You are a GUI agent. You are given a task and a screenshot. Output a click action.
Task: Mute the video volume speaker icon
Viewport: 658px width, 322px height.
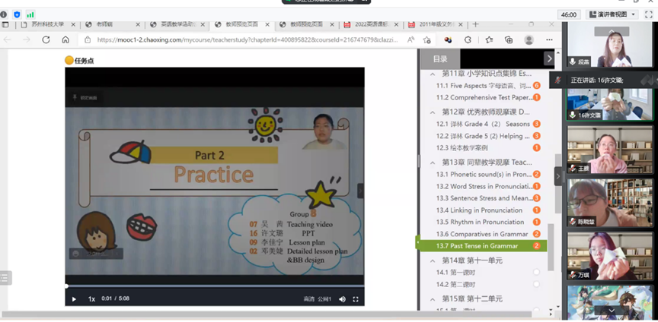pyautogui.click(x=343, y=299)
